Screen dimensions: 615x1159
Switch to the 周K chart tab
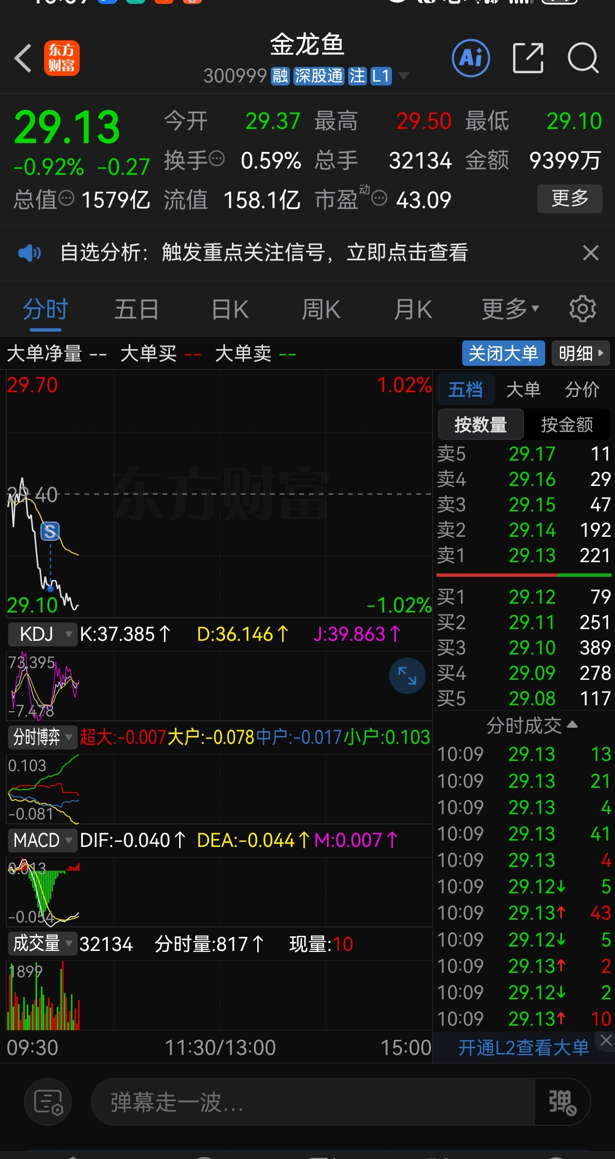321,309
